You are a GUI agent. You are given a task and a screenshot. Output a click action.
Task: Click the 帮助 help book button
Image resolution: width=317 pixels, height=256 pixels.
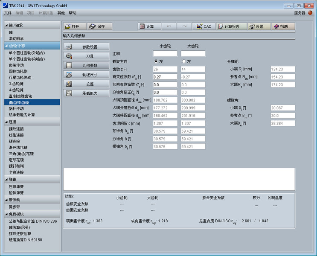(283, 26)
